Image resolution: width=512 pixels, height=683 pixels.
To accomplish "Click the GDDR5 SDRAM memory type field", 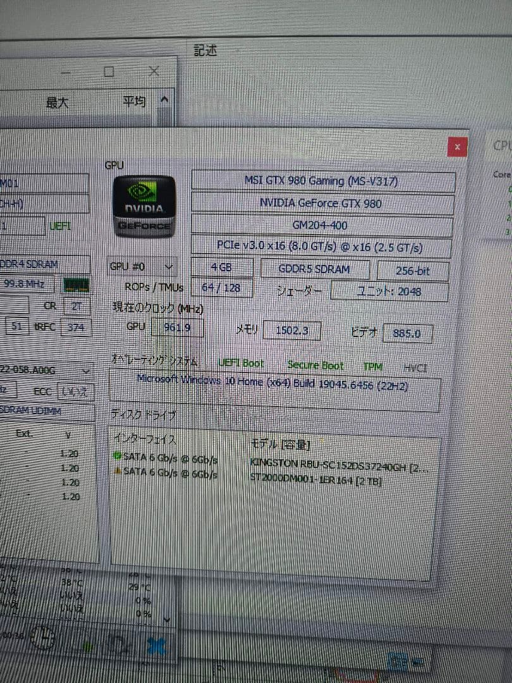I will click(x=315, y=269).
